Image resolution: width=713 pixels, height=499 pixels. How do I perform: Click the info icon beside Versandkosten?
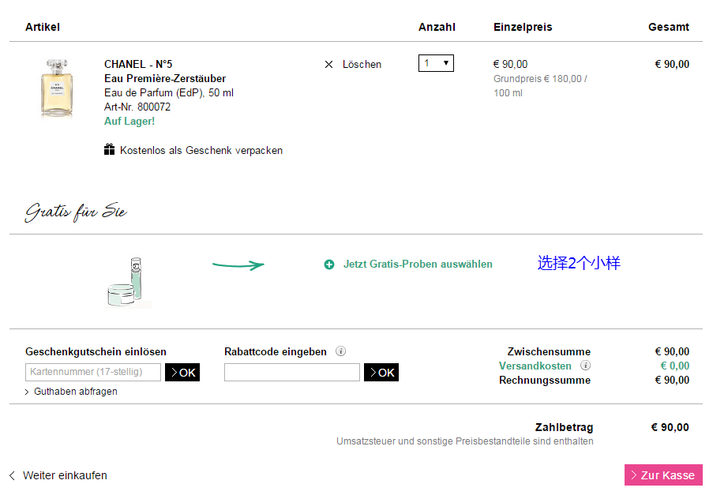(x=586, y=366)
